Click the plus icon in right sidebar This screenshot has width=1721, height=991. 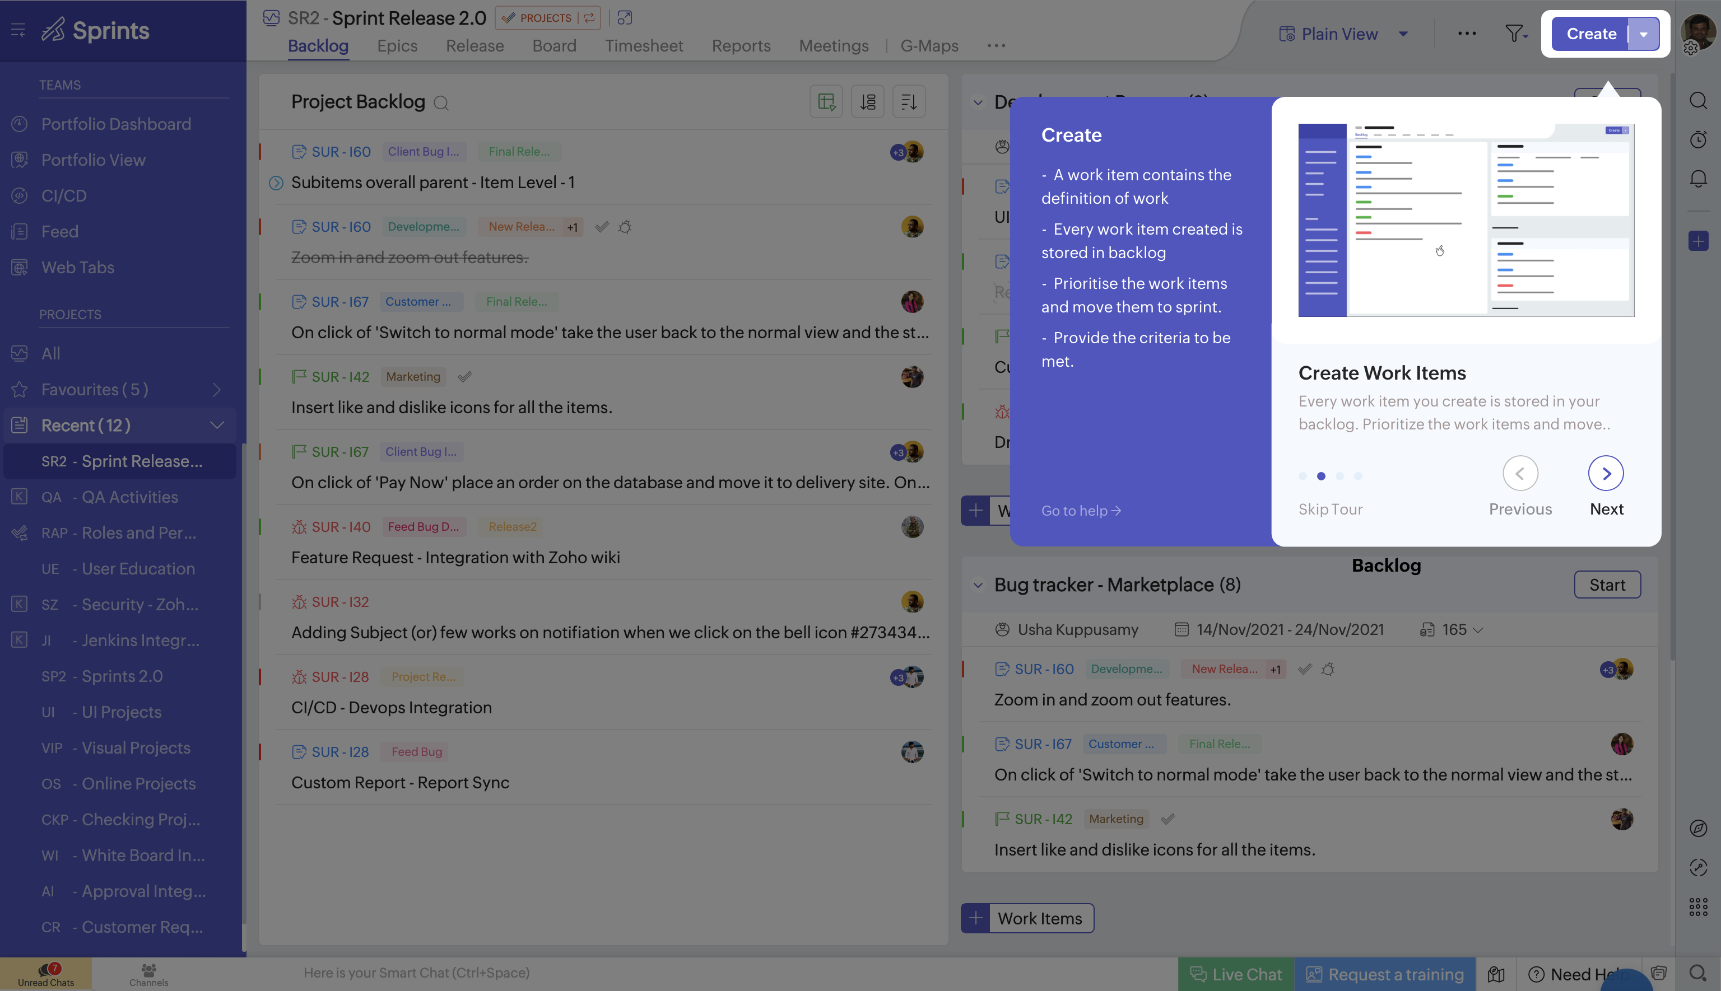1698,240
